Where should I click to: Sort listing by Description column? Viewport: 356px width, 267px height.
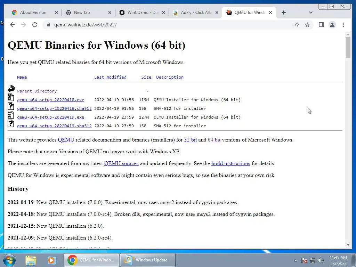tap(170, 77)
